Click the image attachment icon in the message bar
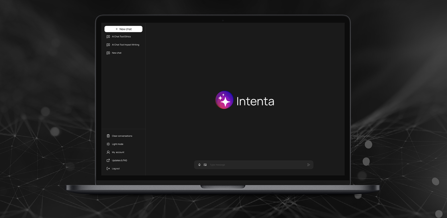The image size is (447, 218). click(205, 165)
